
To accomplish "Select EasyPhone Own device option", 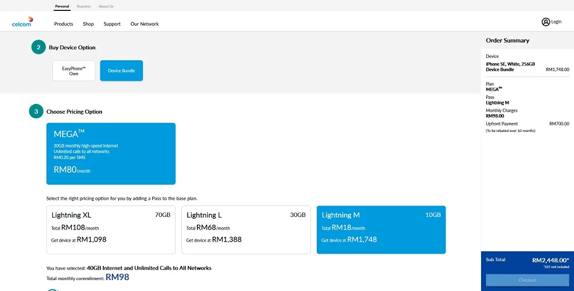I will point(73,71).
